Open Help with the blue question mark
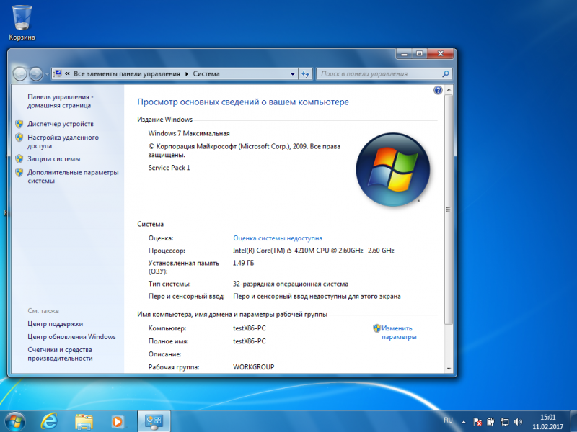577x432 pixels. point(438,90)
